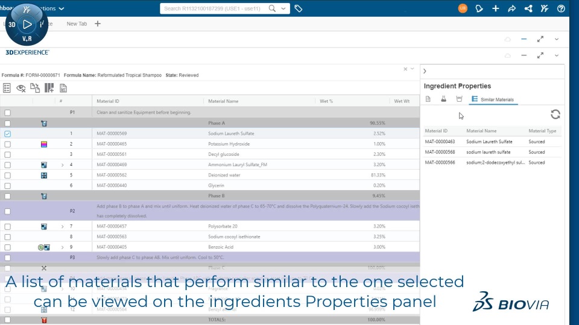579x325 pixels.
Task: Open the container properties tab icon
Action: pyautogui.click(x=459, y=99)
